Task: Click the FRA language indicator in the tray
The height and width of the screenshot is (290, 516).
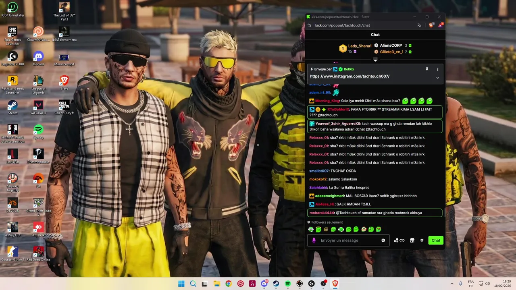Action: point(470,284)
